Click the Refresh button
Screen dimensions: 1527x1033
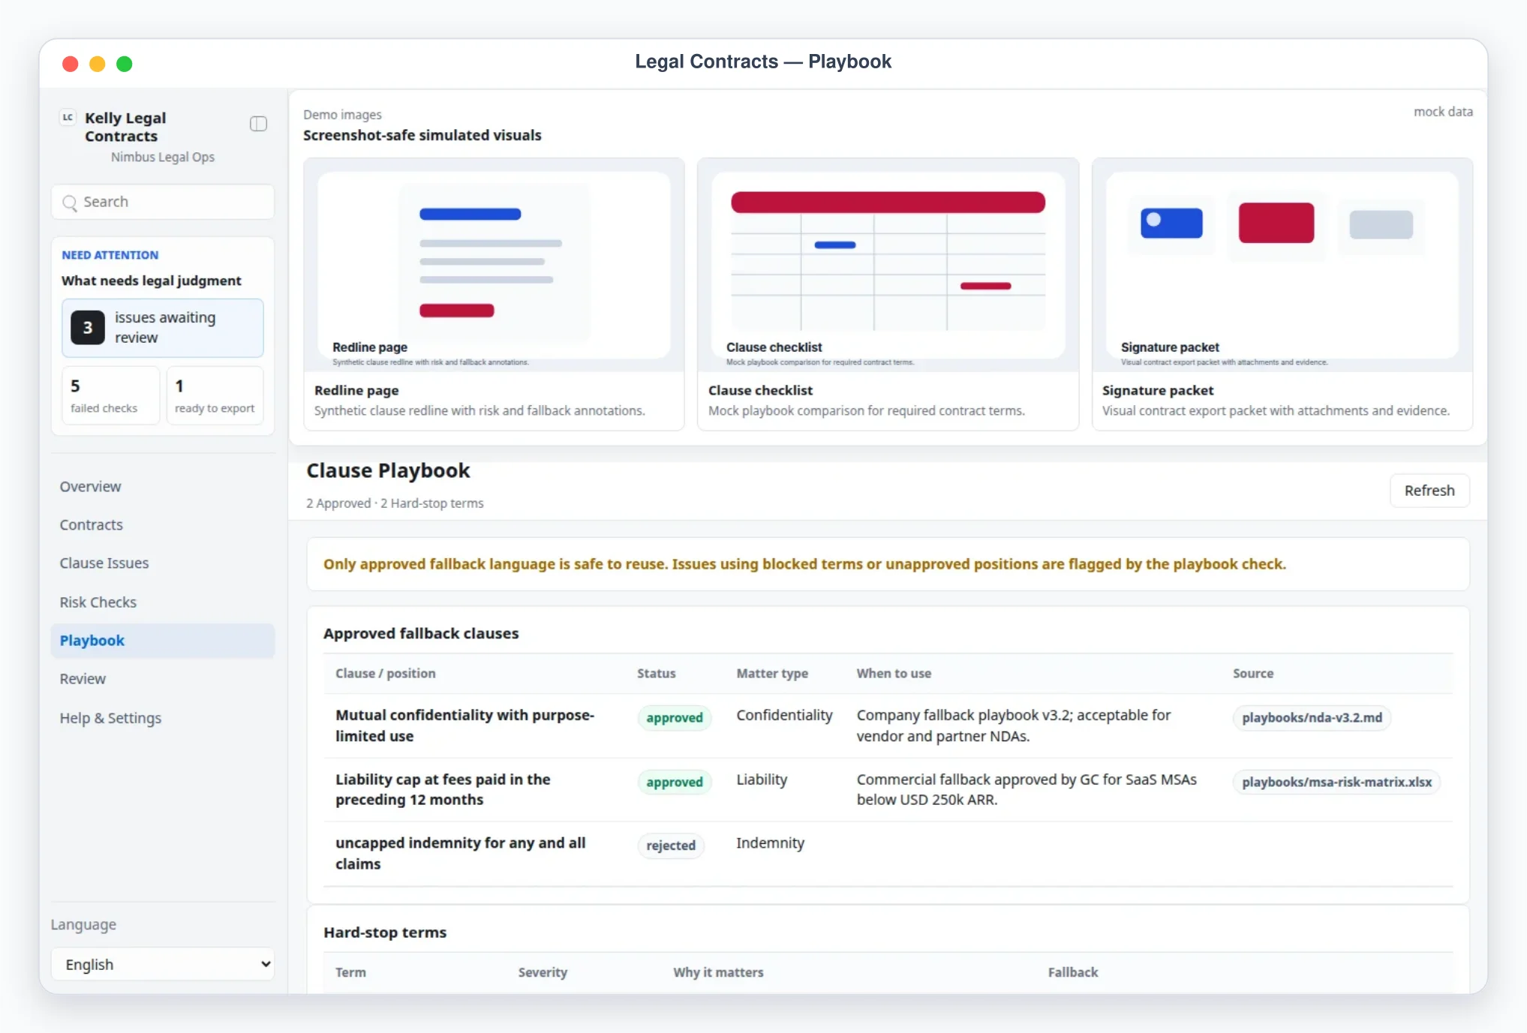(x=1429, y=491)
